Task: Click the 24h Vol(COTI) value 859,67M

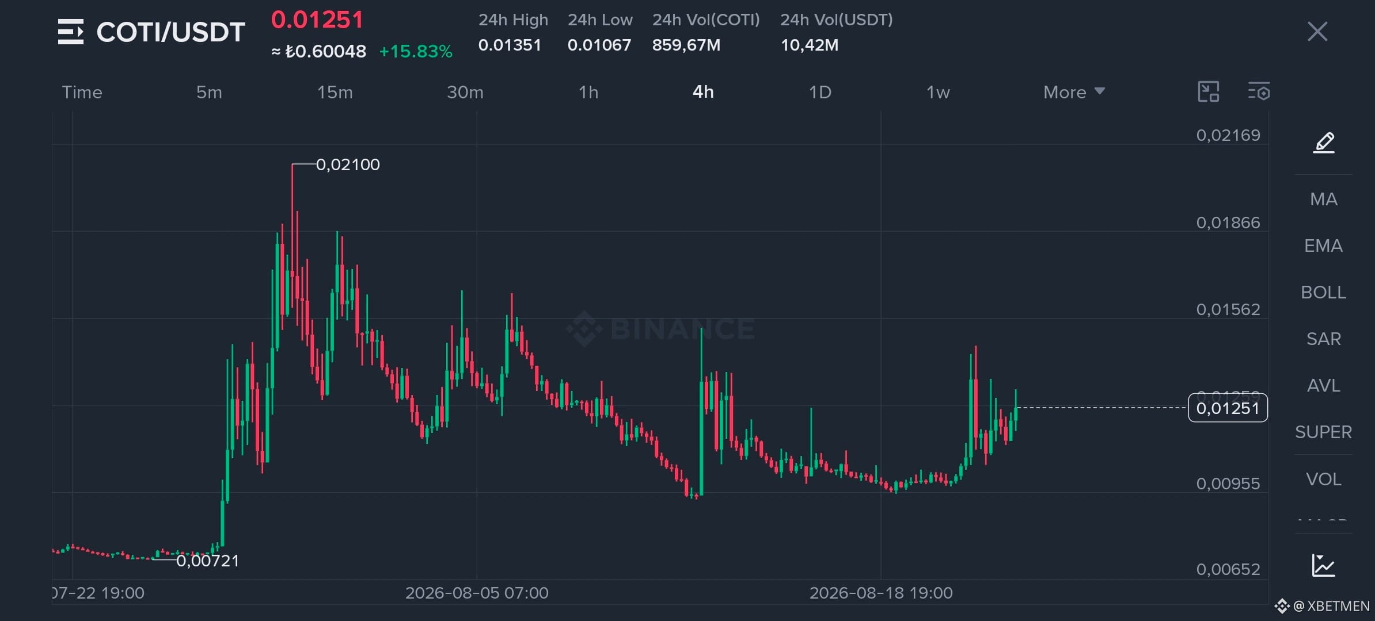Action: [686, 45]
